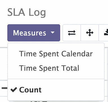Select Time Spent Calendar menu entry
This screenshot has height=102, width=108.
[x=56, y=54]
